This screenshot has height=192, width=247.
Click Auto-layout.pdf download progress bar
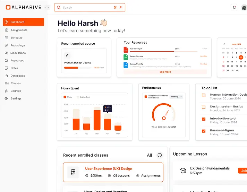pos(163,51)
